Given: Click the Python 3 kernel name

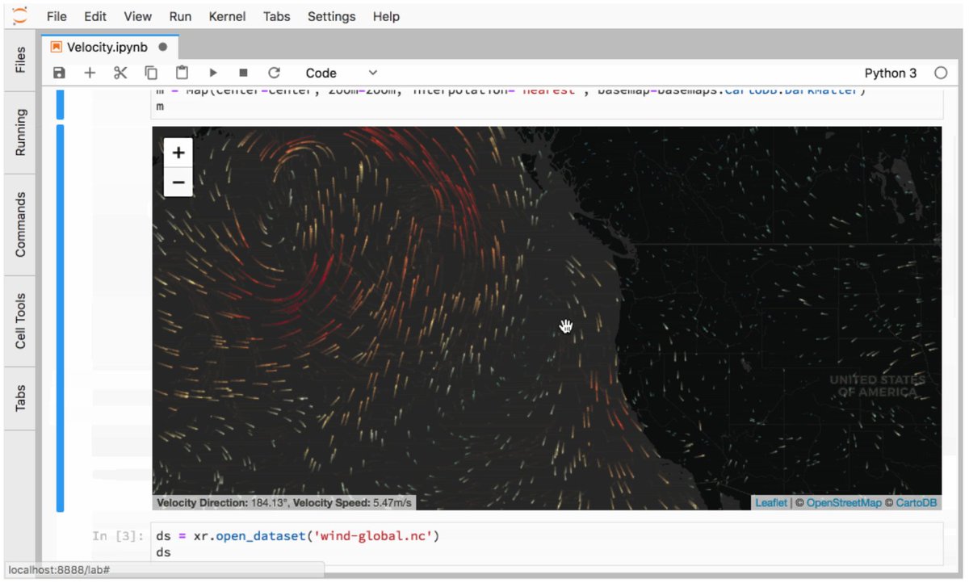Looking at the screenshot, I should tap(891, 73).
